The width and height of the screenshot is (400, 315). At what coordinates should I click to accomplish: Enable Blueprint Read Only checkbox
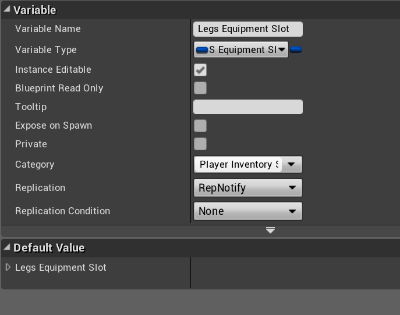pos(200,89)
